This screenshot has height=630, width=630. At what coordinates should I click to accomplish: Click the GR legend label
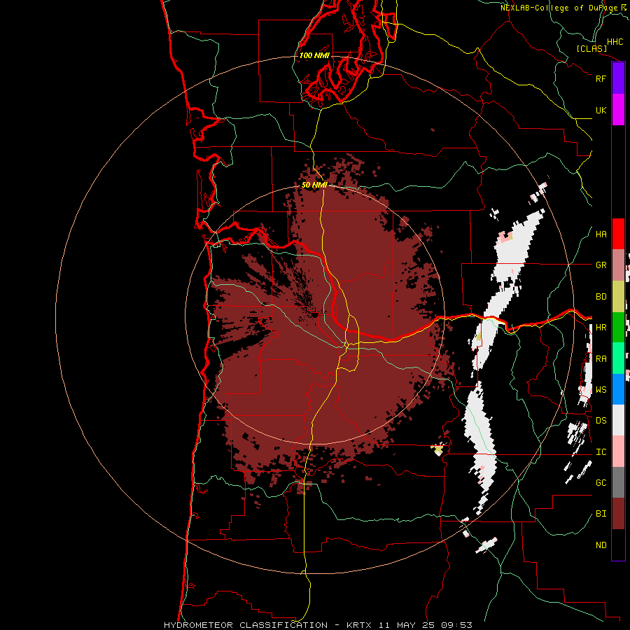pos(601,265)
